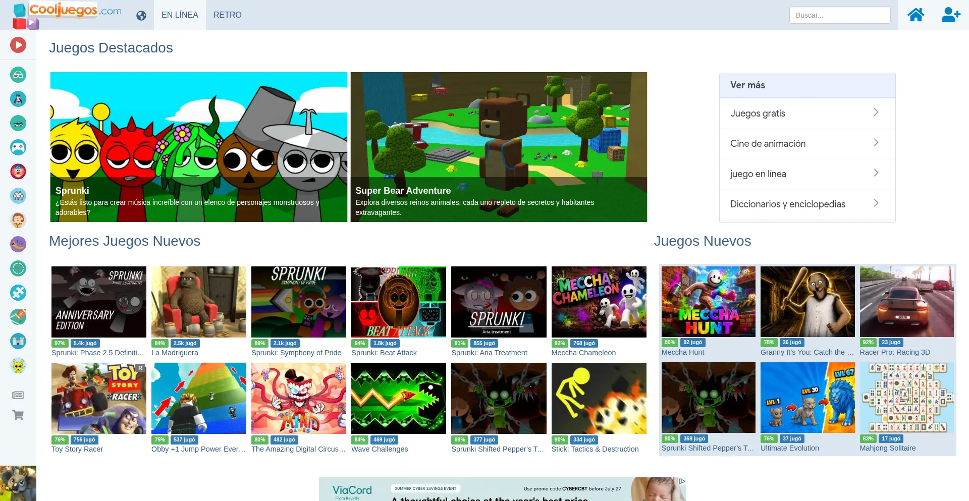Open Sprunki: Symphony of Pride title link
Viewport: 969px width, 501px height.
point(296,353)
